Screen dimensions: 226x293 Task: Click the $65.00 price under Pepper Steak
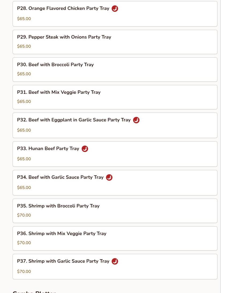coord(24,46)
